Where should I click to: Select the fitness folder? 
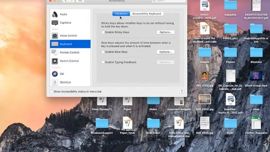230,52
